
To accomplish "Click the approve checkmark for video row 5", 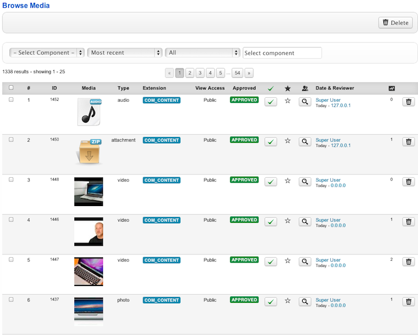I will pos(270,261).
